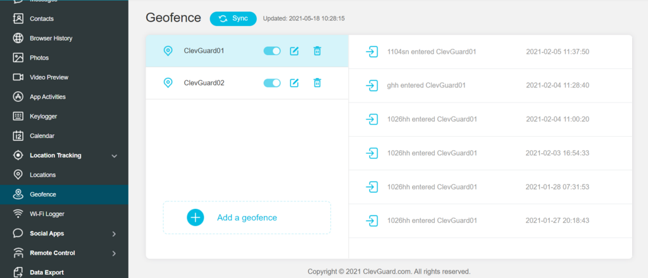This screenshot has height=278, width=648.
Task: Collapse the Location Tracking chevron
Action: (x=115, y=156)
